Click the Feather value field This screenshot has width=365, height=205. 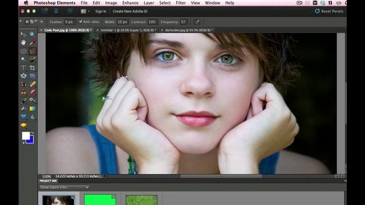pos(70,22)
